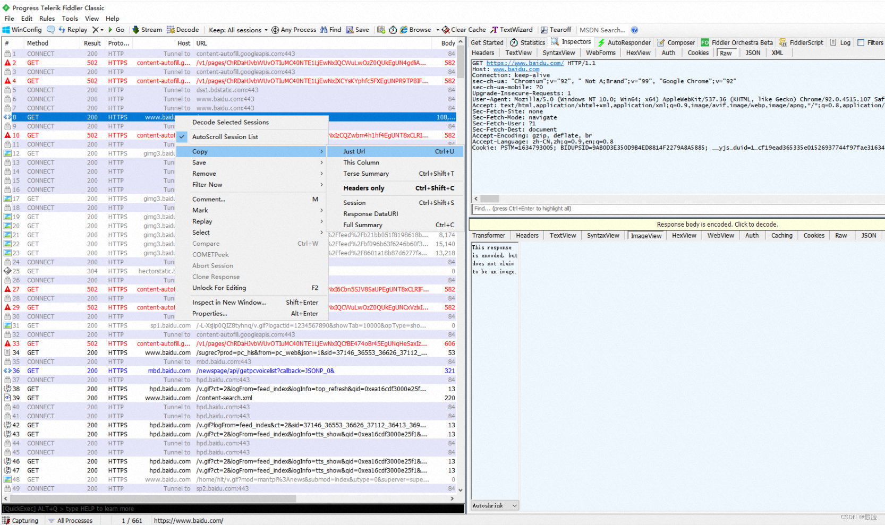The image size is (885, 525).
Task: Click the blue help icon beside MSDN Search
Action: point(635,30)
